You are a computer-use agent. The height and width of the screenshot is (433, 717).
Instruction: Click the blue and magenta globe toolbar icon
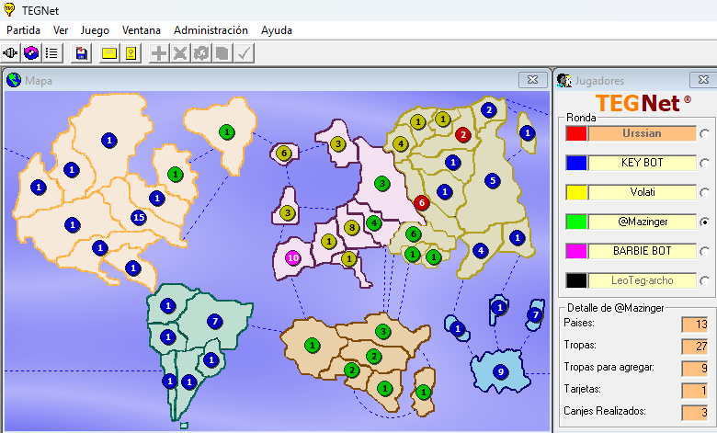(32, 53)
